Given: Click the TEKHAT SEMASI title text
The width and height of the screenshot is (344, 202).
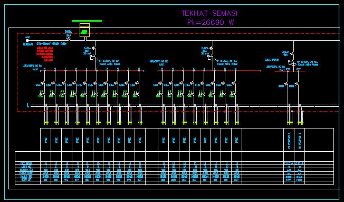Looking at the screenshot, I should (x=209, y=13).
